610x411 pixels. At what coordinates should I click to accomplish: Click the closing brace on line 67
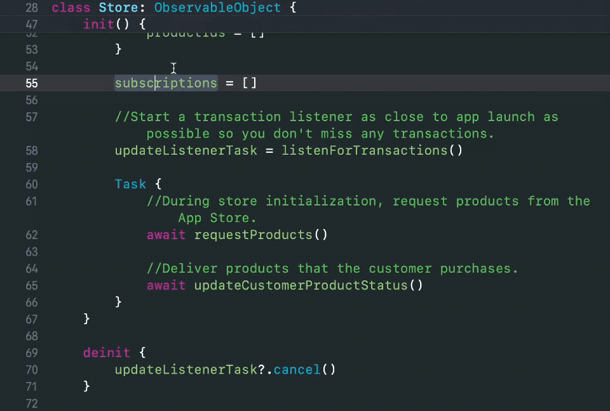point(87,319)
